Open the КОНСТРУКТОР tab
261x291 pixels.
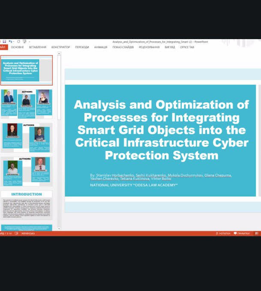(x=60, y=47)
